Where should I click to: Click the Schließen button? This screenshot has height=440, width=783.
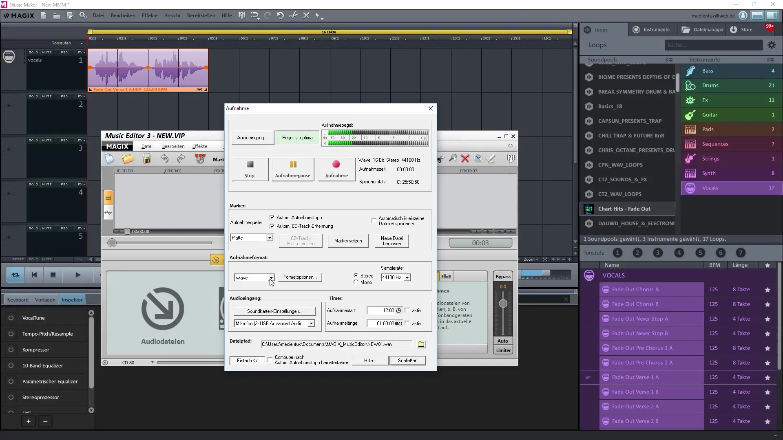[407, 361]
